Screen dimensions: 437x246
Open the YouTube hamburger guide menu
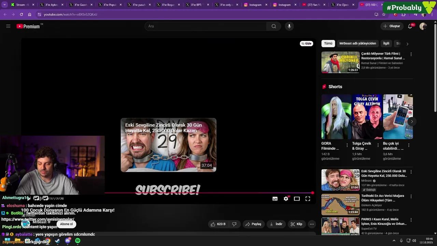[8, 26]
